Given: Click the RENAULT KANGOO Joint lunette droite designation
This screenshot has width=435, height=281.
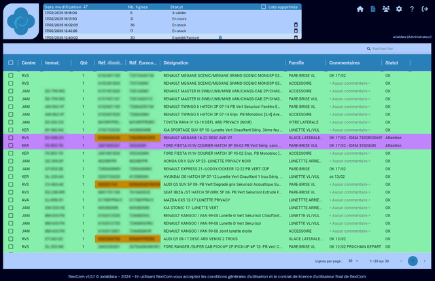Looking at the screenshot, I should [208, 231].
